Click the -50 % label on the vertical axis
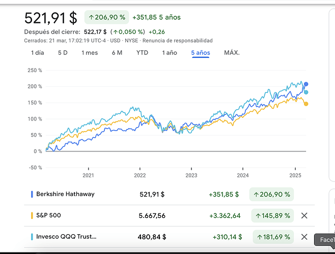The height and width of the screenshot is (254, 335). coord(35,168)
